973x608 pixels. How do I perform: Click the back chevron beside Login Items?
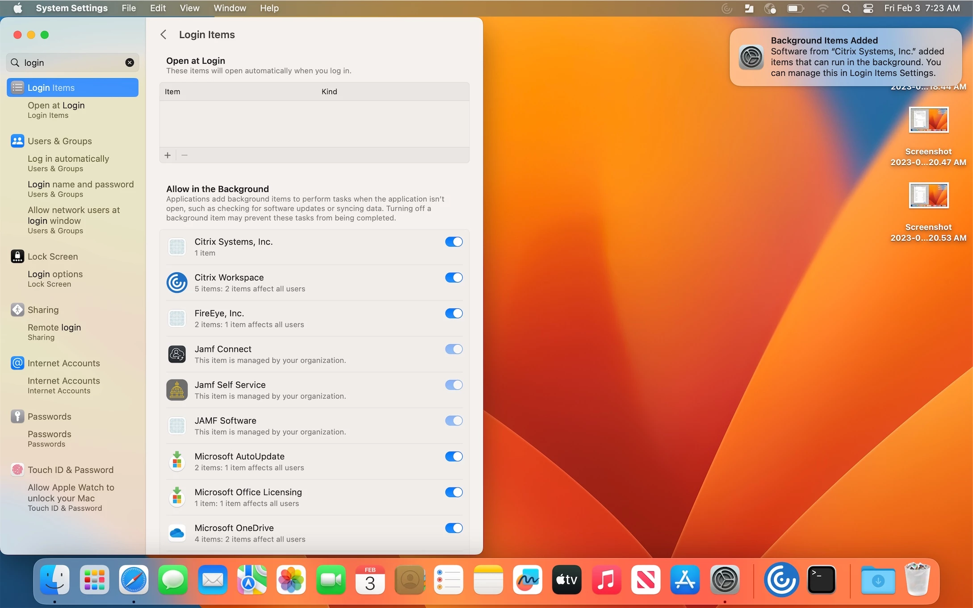[x=164, y=35]
